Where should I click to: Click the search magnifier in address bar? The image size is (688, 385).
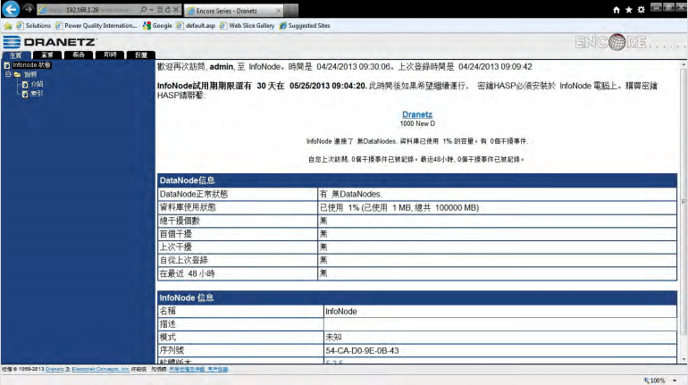coord(144,10)
